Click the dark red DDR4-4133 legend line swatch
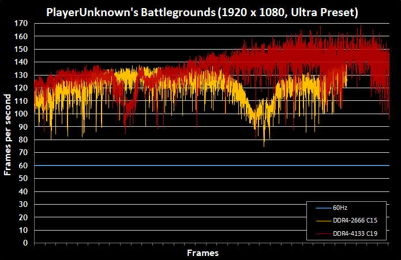The image size is (401, 260). click(324, 233)
